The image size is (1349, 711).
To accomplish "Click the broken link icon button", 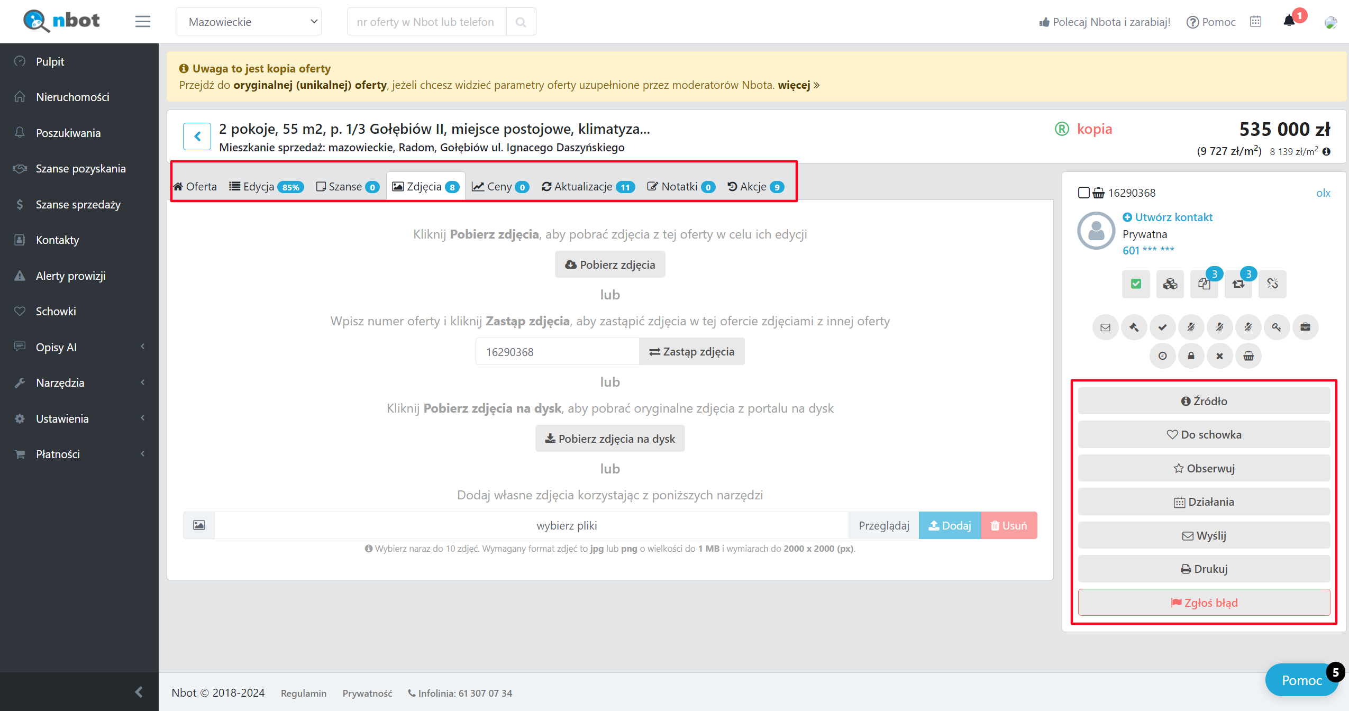I will 1272,284.
